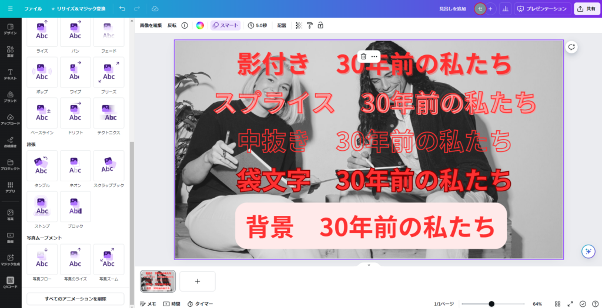This screenshot has height=308, width=602.
Task: Click the transparency checkerboard icon
Action: click(x=299, y=25)
